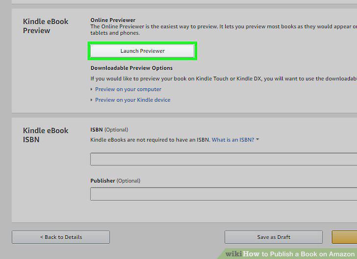
Task: Expand the Preview on your computer arrow
Action: pyautogui.click(x=92, y=90)
